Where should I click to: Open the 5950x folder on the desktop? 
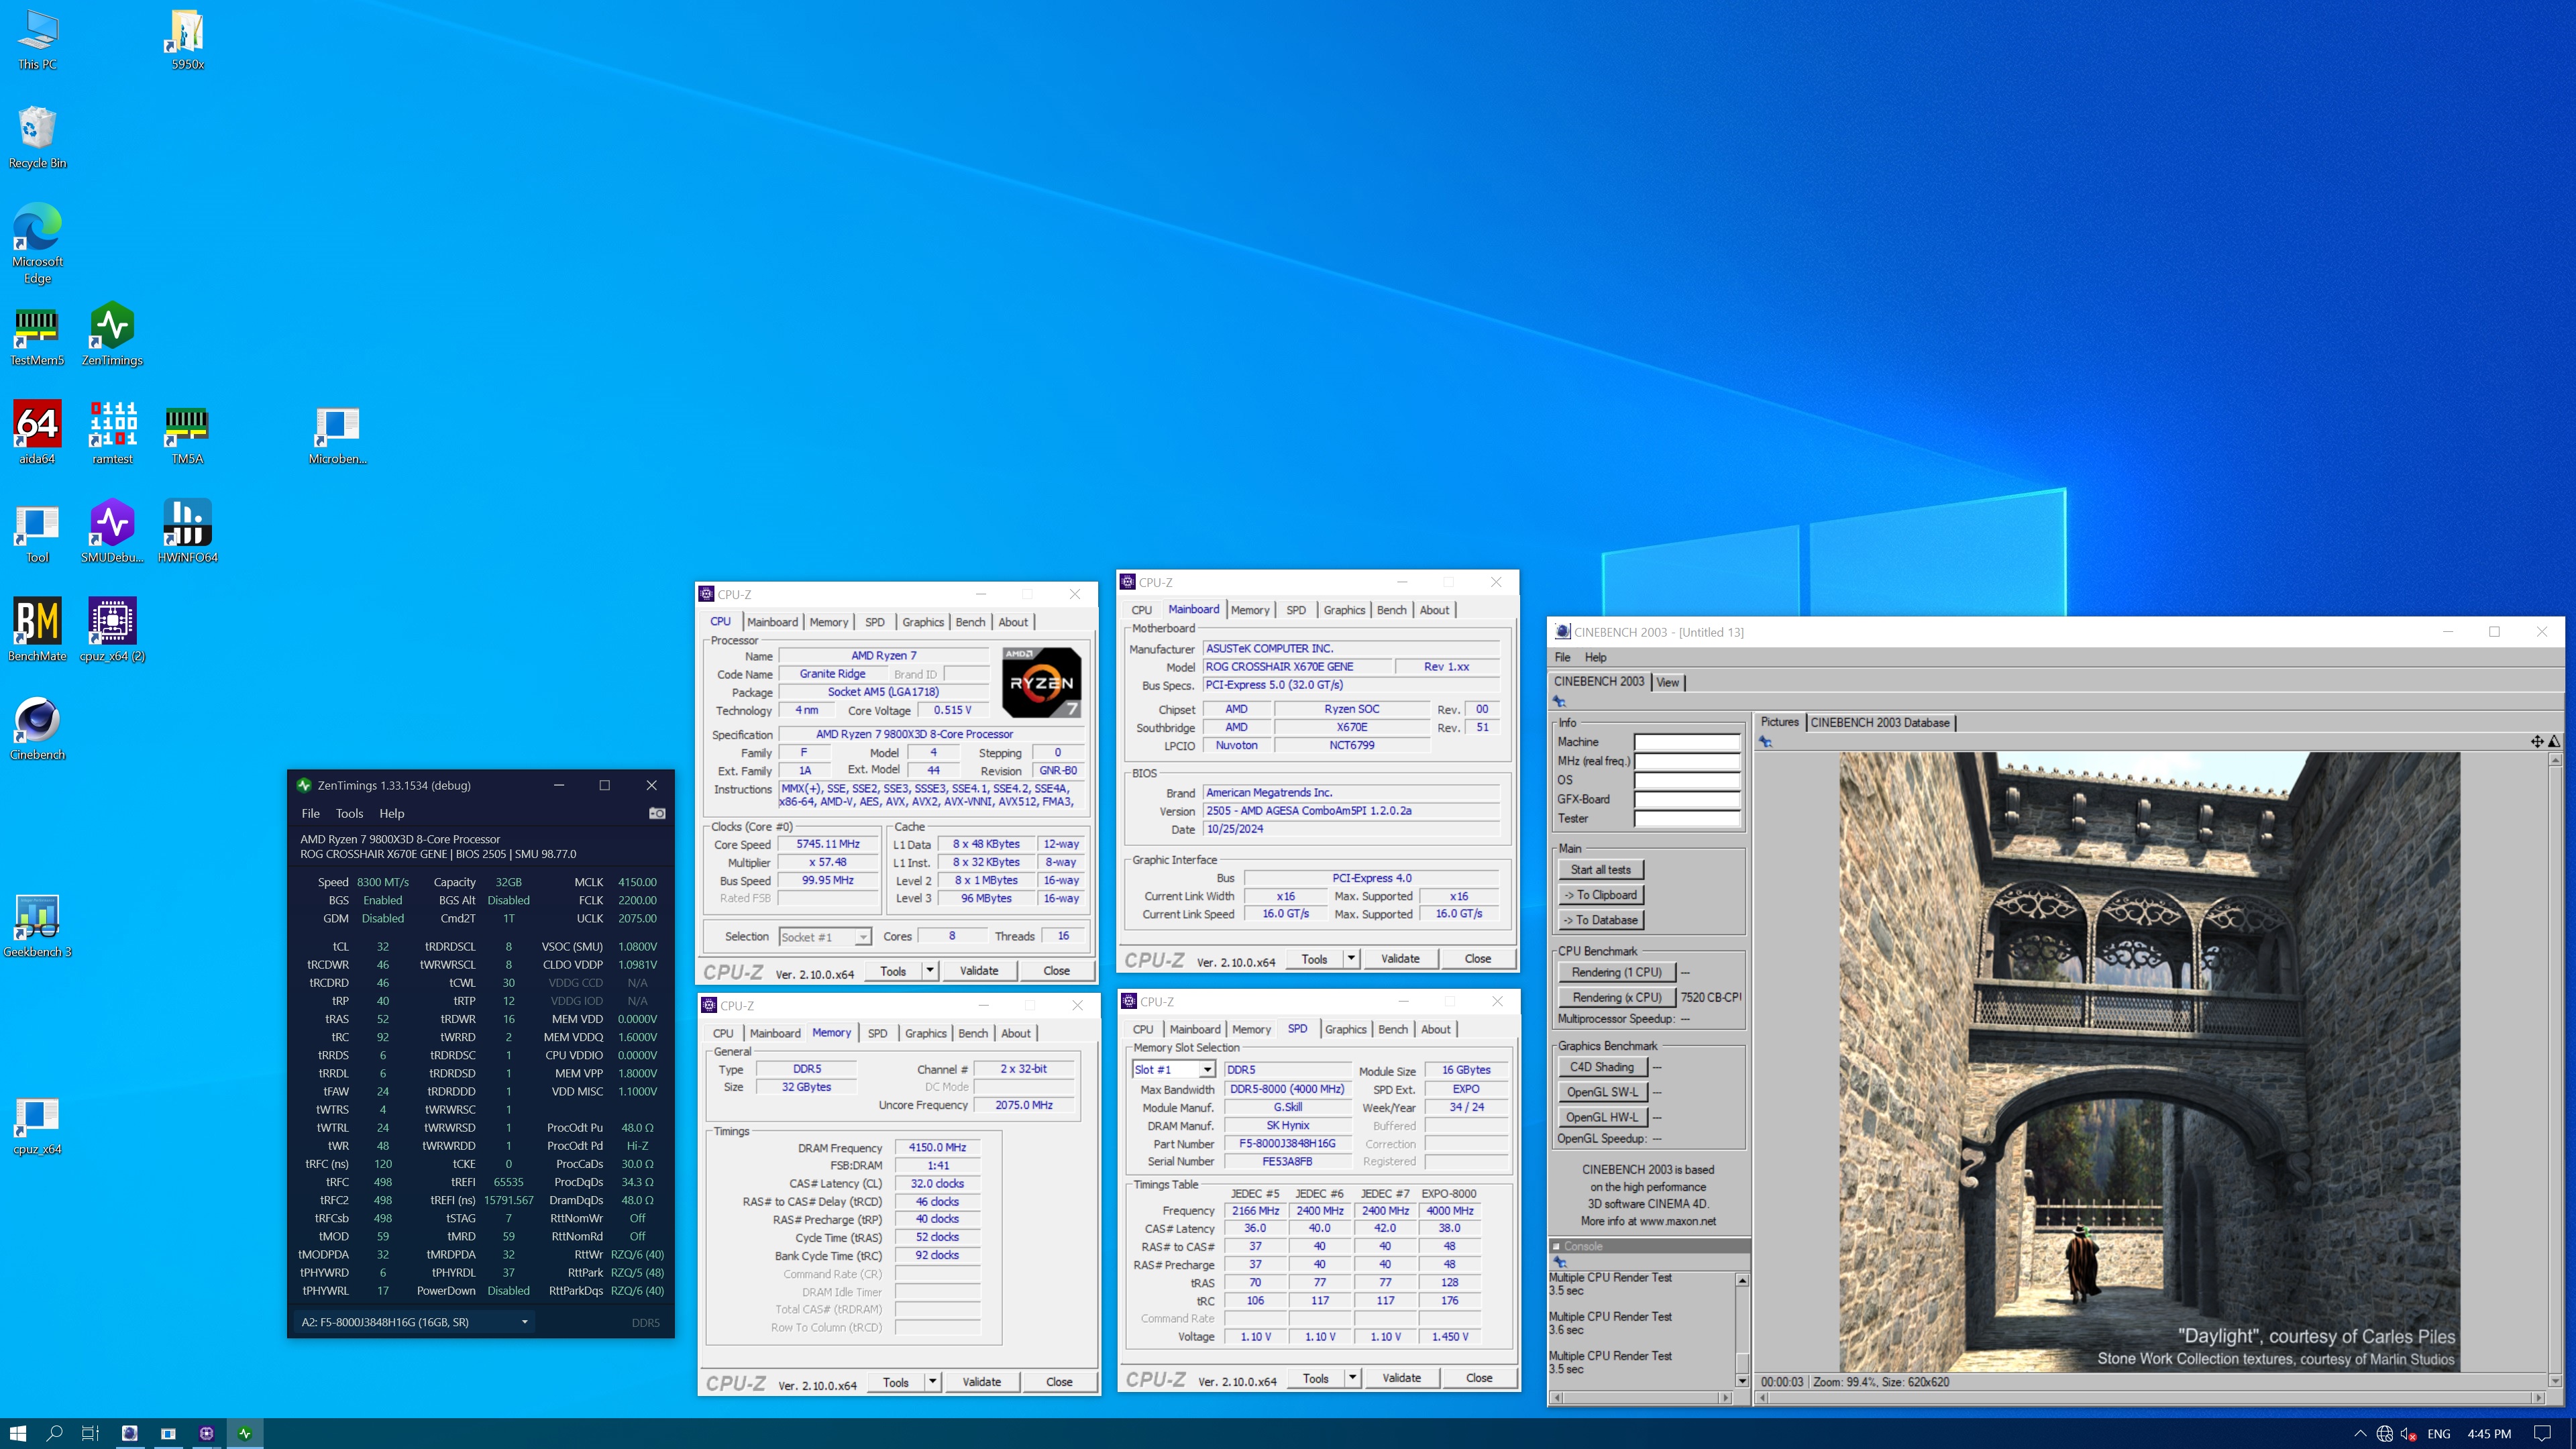(187, 39)
